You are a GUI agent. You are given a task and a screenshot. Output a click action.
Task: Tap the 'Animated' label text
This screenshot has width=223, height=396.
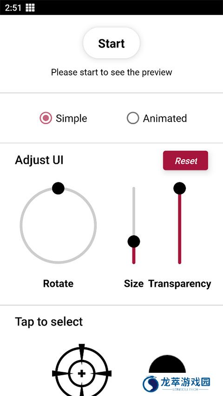point(165,118)
